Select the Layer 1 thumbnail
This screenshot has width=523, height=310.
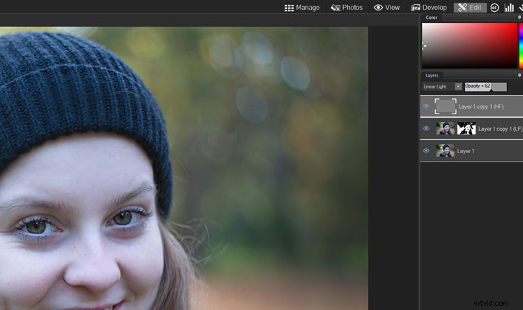coord(445,150)
